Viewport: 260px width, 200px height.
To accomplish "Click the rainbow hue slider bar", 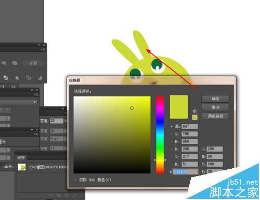I will click(160, 135).
